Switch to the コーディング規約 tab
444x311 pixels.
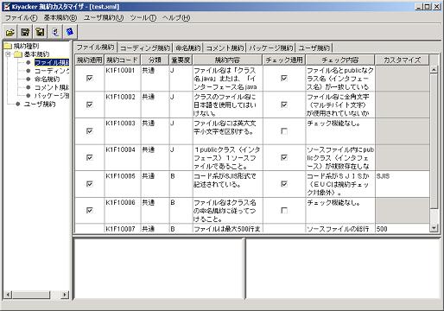[145, 48]
